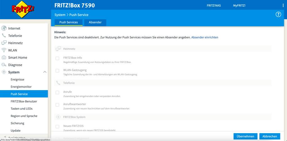Collapse the System menu chevron
Image resolution: width=287 pixels, height=141 pixels.
[x=45, y=72]
